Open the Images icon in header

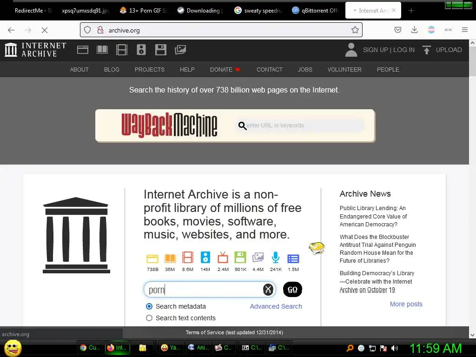click(x=180, y=50)
